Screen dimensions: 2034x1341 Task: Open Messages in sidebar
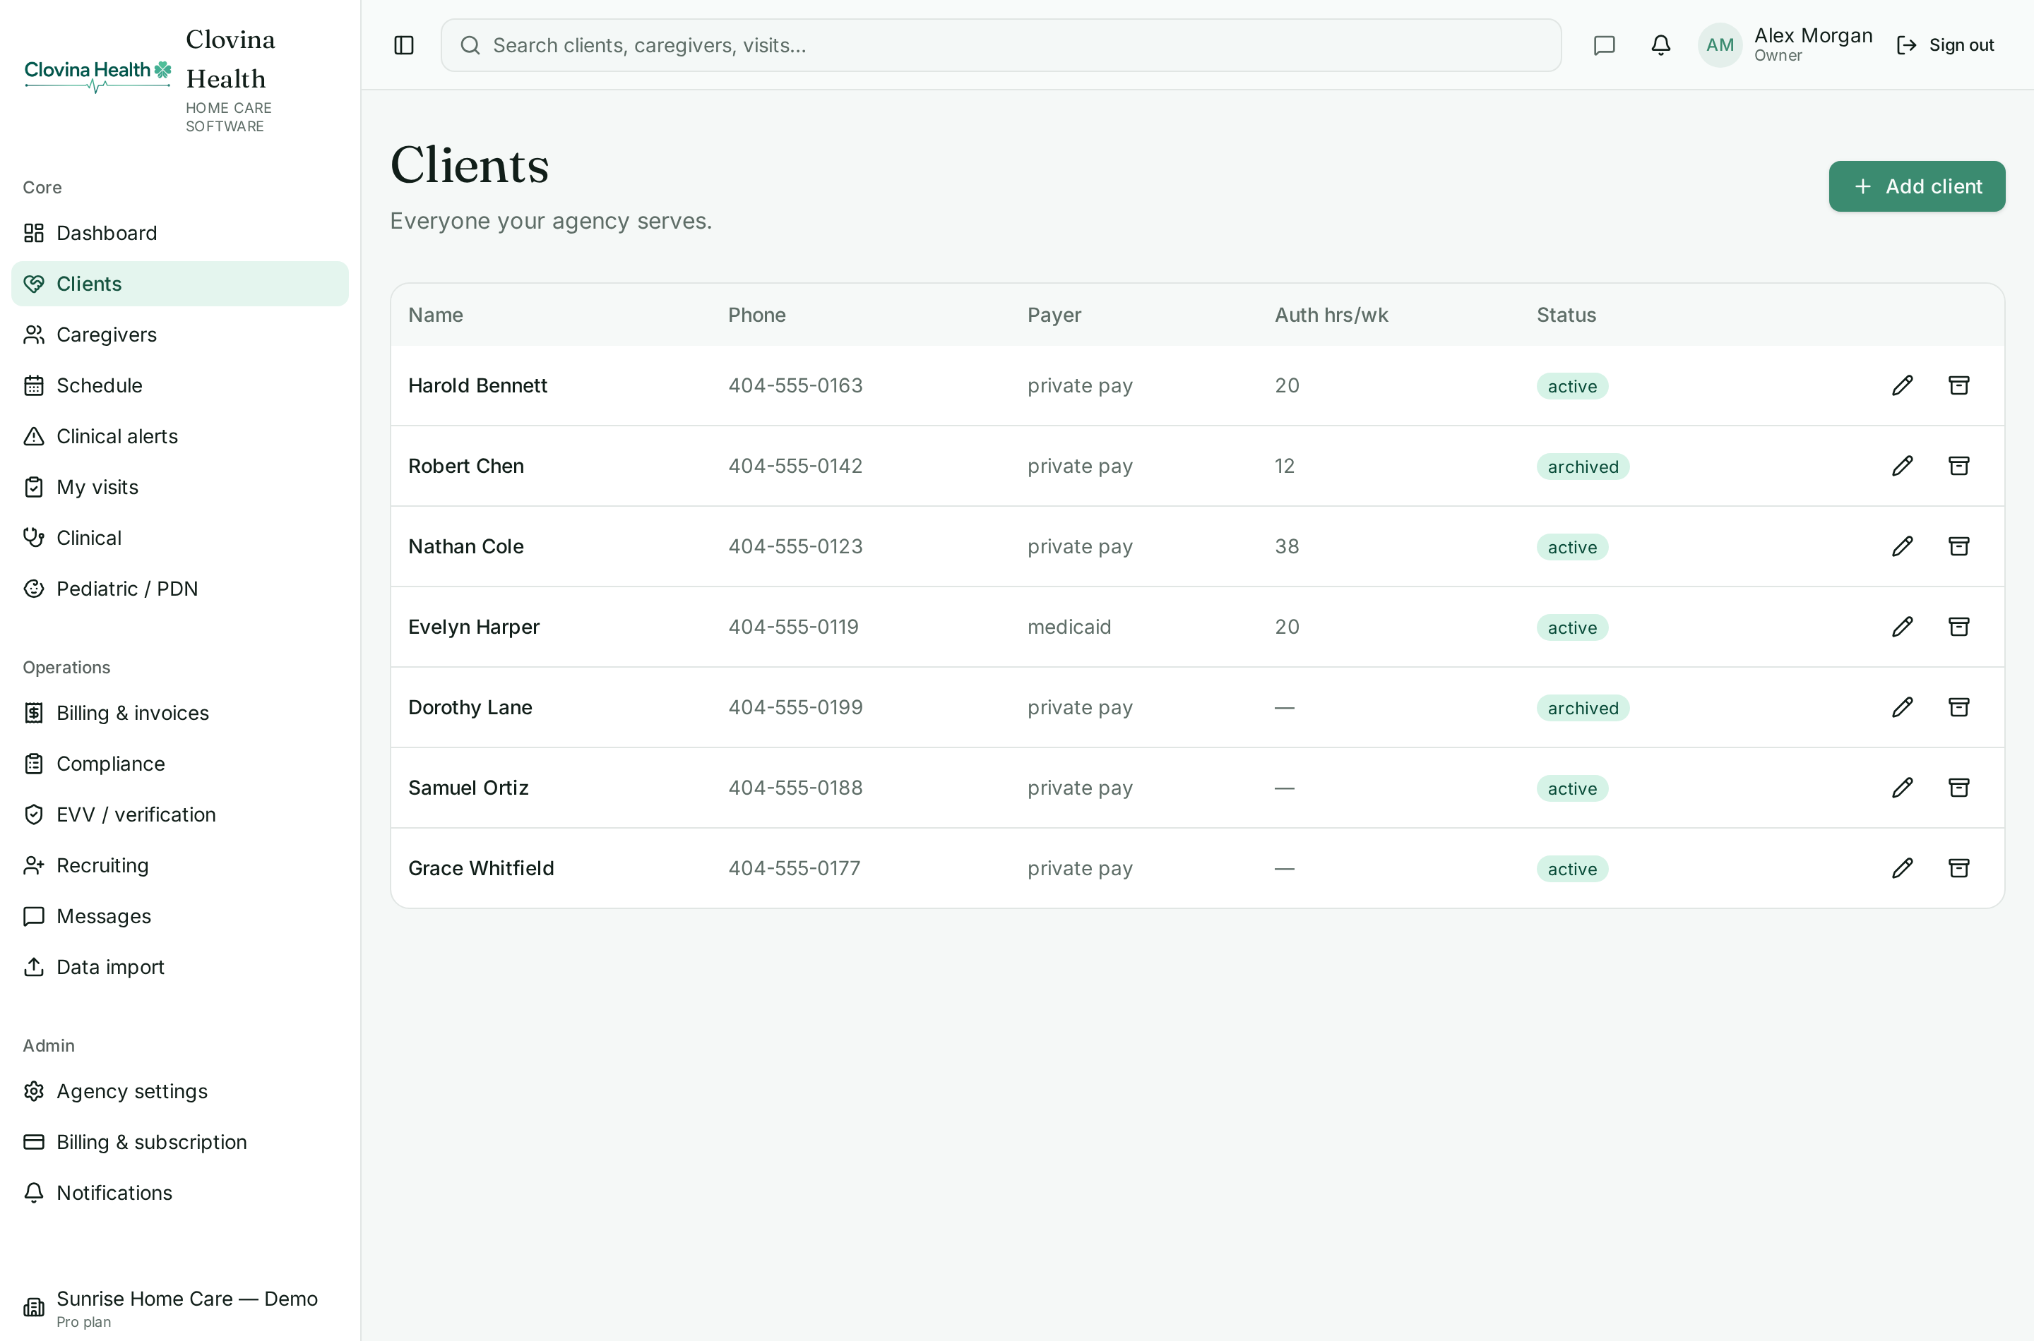(179, 917)
